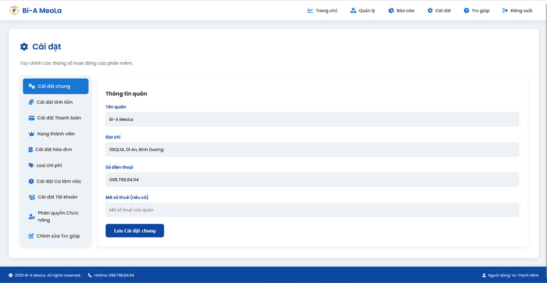
Task: Click the Đăng xuất logout link
Action: pos(517,10)
